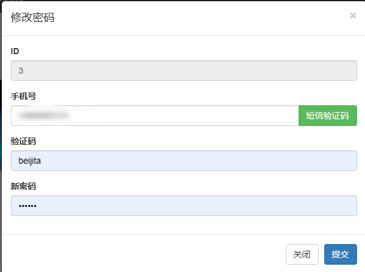
Task: Select the 新密码 password field
Action: (184, 206)
